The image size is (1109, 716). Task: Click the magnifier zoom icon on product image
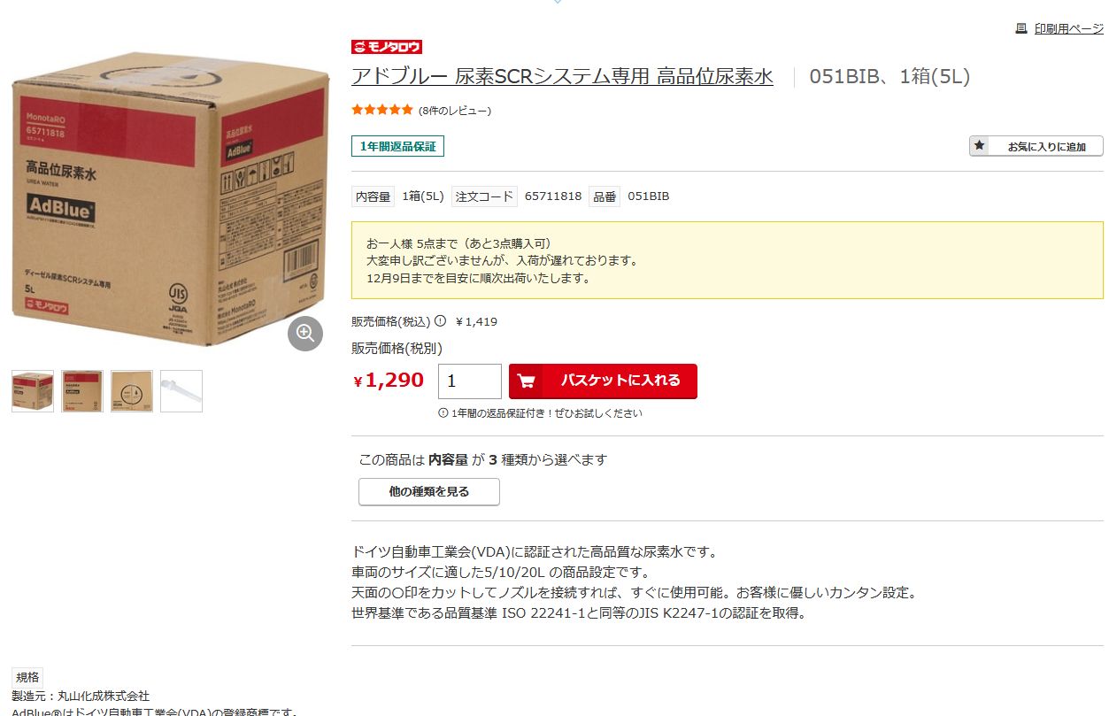point(305,333)
